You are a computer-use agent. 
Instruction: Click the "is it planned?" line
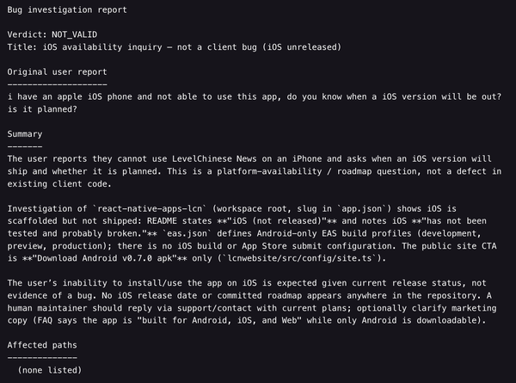(x=42, y=109)
